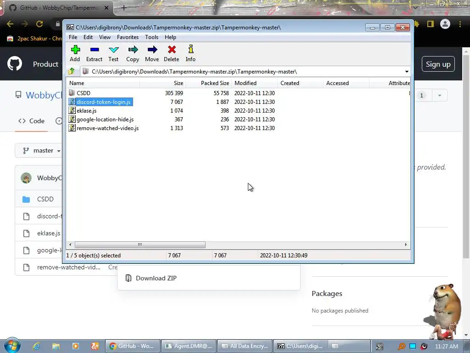This screenshot has height=353, width=470.
Task: Open the Chrome side panel icon
Action: click(x=431, y=24)
